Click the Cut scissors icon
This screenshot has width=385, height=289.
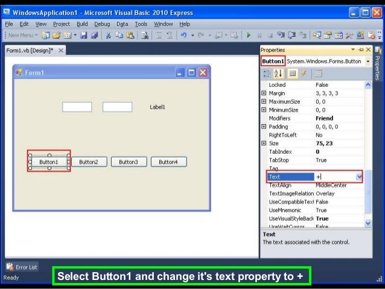[x=108, y=36]
